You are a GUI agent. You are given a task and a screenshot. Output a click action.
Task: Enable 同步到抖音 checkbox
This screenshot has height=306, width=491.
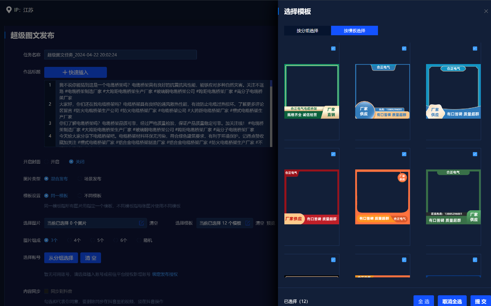46,291
